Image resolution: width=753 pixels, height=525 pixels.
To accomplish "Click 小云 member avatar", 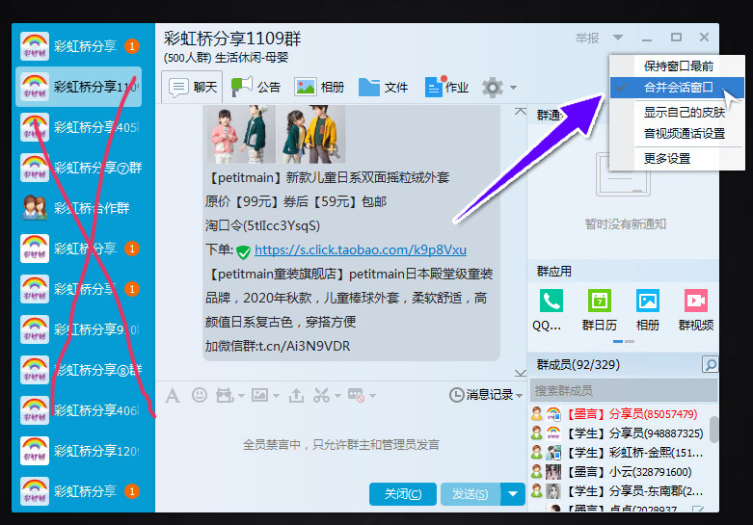I will [553, 472].
